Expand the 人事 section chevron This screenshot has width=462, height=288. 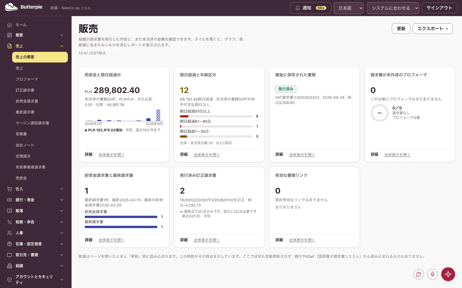tap(62, 233)
